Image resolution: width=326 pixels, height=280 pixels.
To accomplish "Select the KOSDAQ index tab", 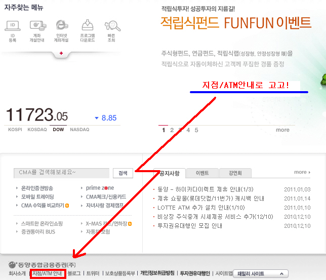I will 37,130.
